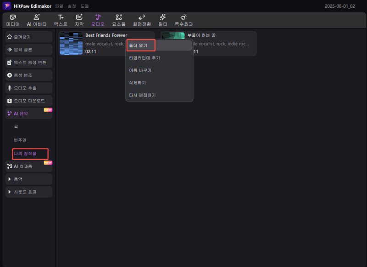This screenshot has height=267, width=367.
Task: Choose 폴더 열기 in context menu
Action: pyautogui.click(x=159, y=45)
